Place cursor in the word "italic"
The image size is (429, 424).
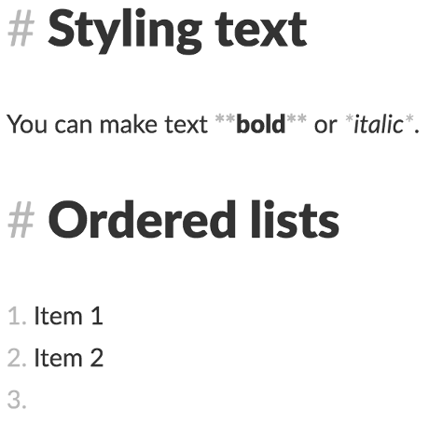379,124
